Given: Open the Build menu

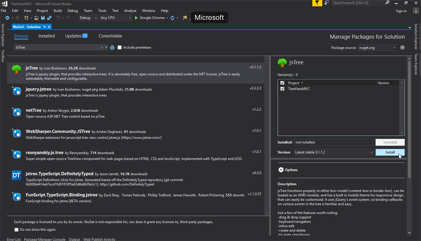Looking at the screenshot, I should click(58, 11).
